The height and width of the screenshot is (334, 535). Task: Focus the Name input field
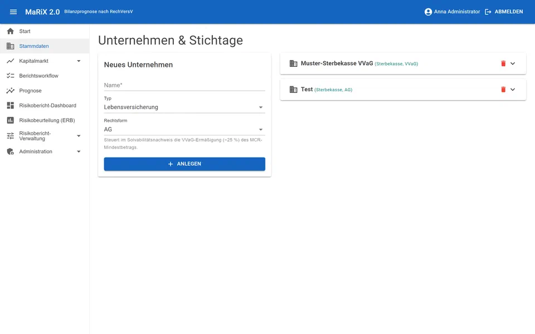(x=184, y=85)
